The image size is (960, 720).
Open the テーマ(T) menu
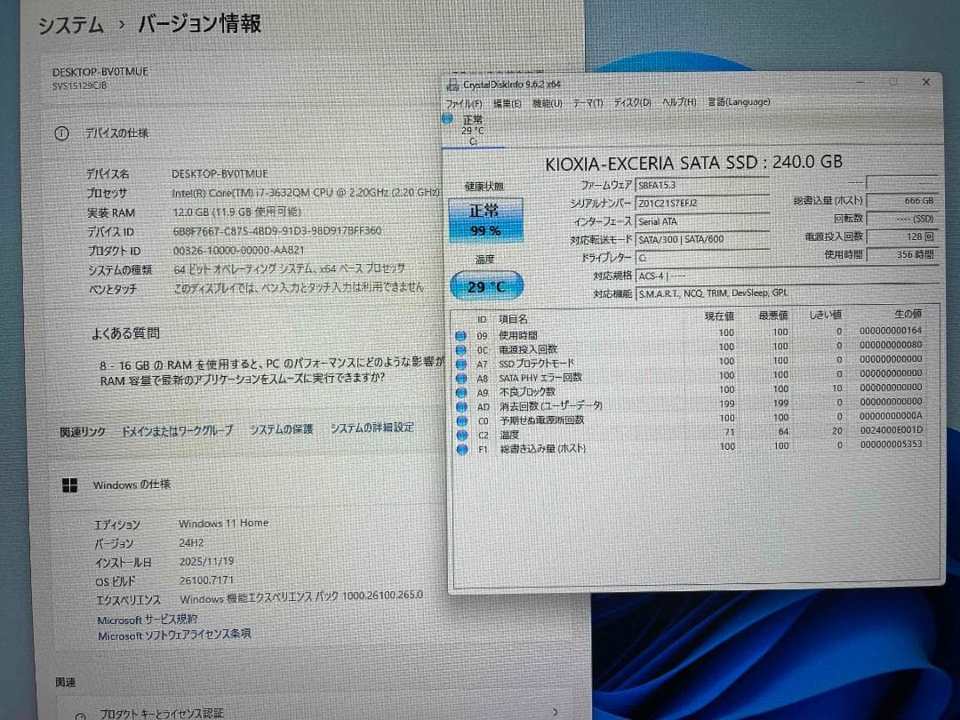click(x=587, y=102)
